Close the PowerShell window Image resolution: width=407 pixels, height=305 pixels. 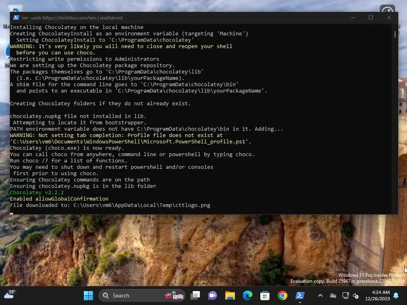[x=389, y=17]
